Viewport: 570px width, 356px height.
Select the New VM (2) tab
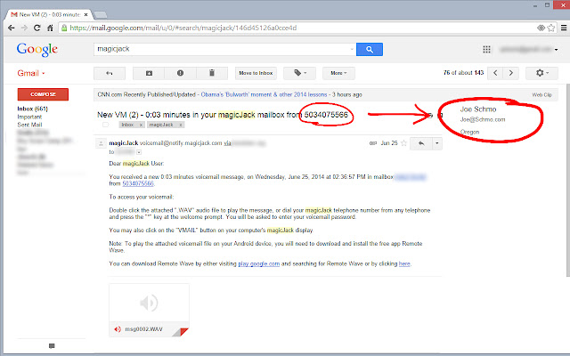click(x=49, y=14)
